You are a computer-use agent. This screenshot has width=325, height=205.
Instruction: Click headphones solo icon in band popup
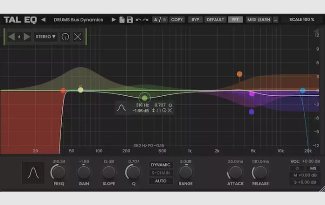158,111
